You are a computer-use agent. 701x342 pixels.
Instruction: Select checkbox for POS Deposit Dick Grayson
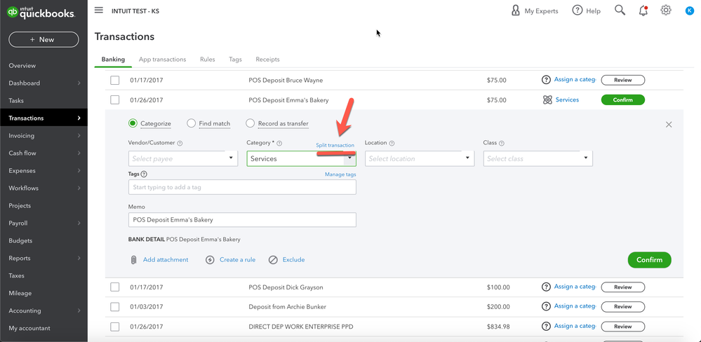tap(115, 287)
